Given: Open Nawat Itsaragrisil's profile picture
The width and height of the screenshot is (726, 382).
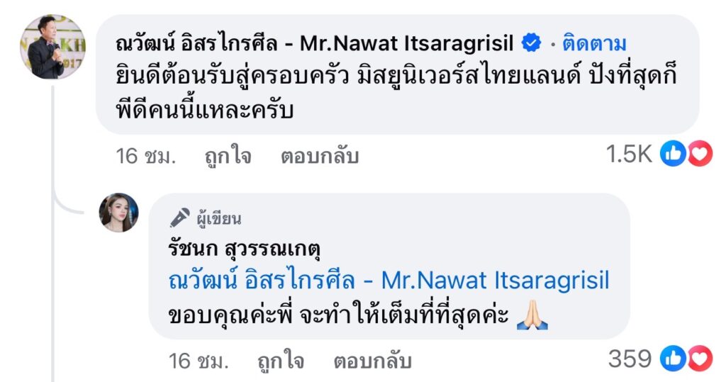Looking at the screenshot, I should click(52, 47).
